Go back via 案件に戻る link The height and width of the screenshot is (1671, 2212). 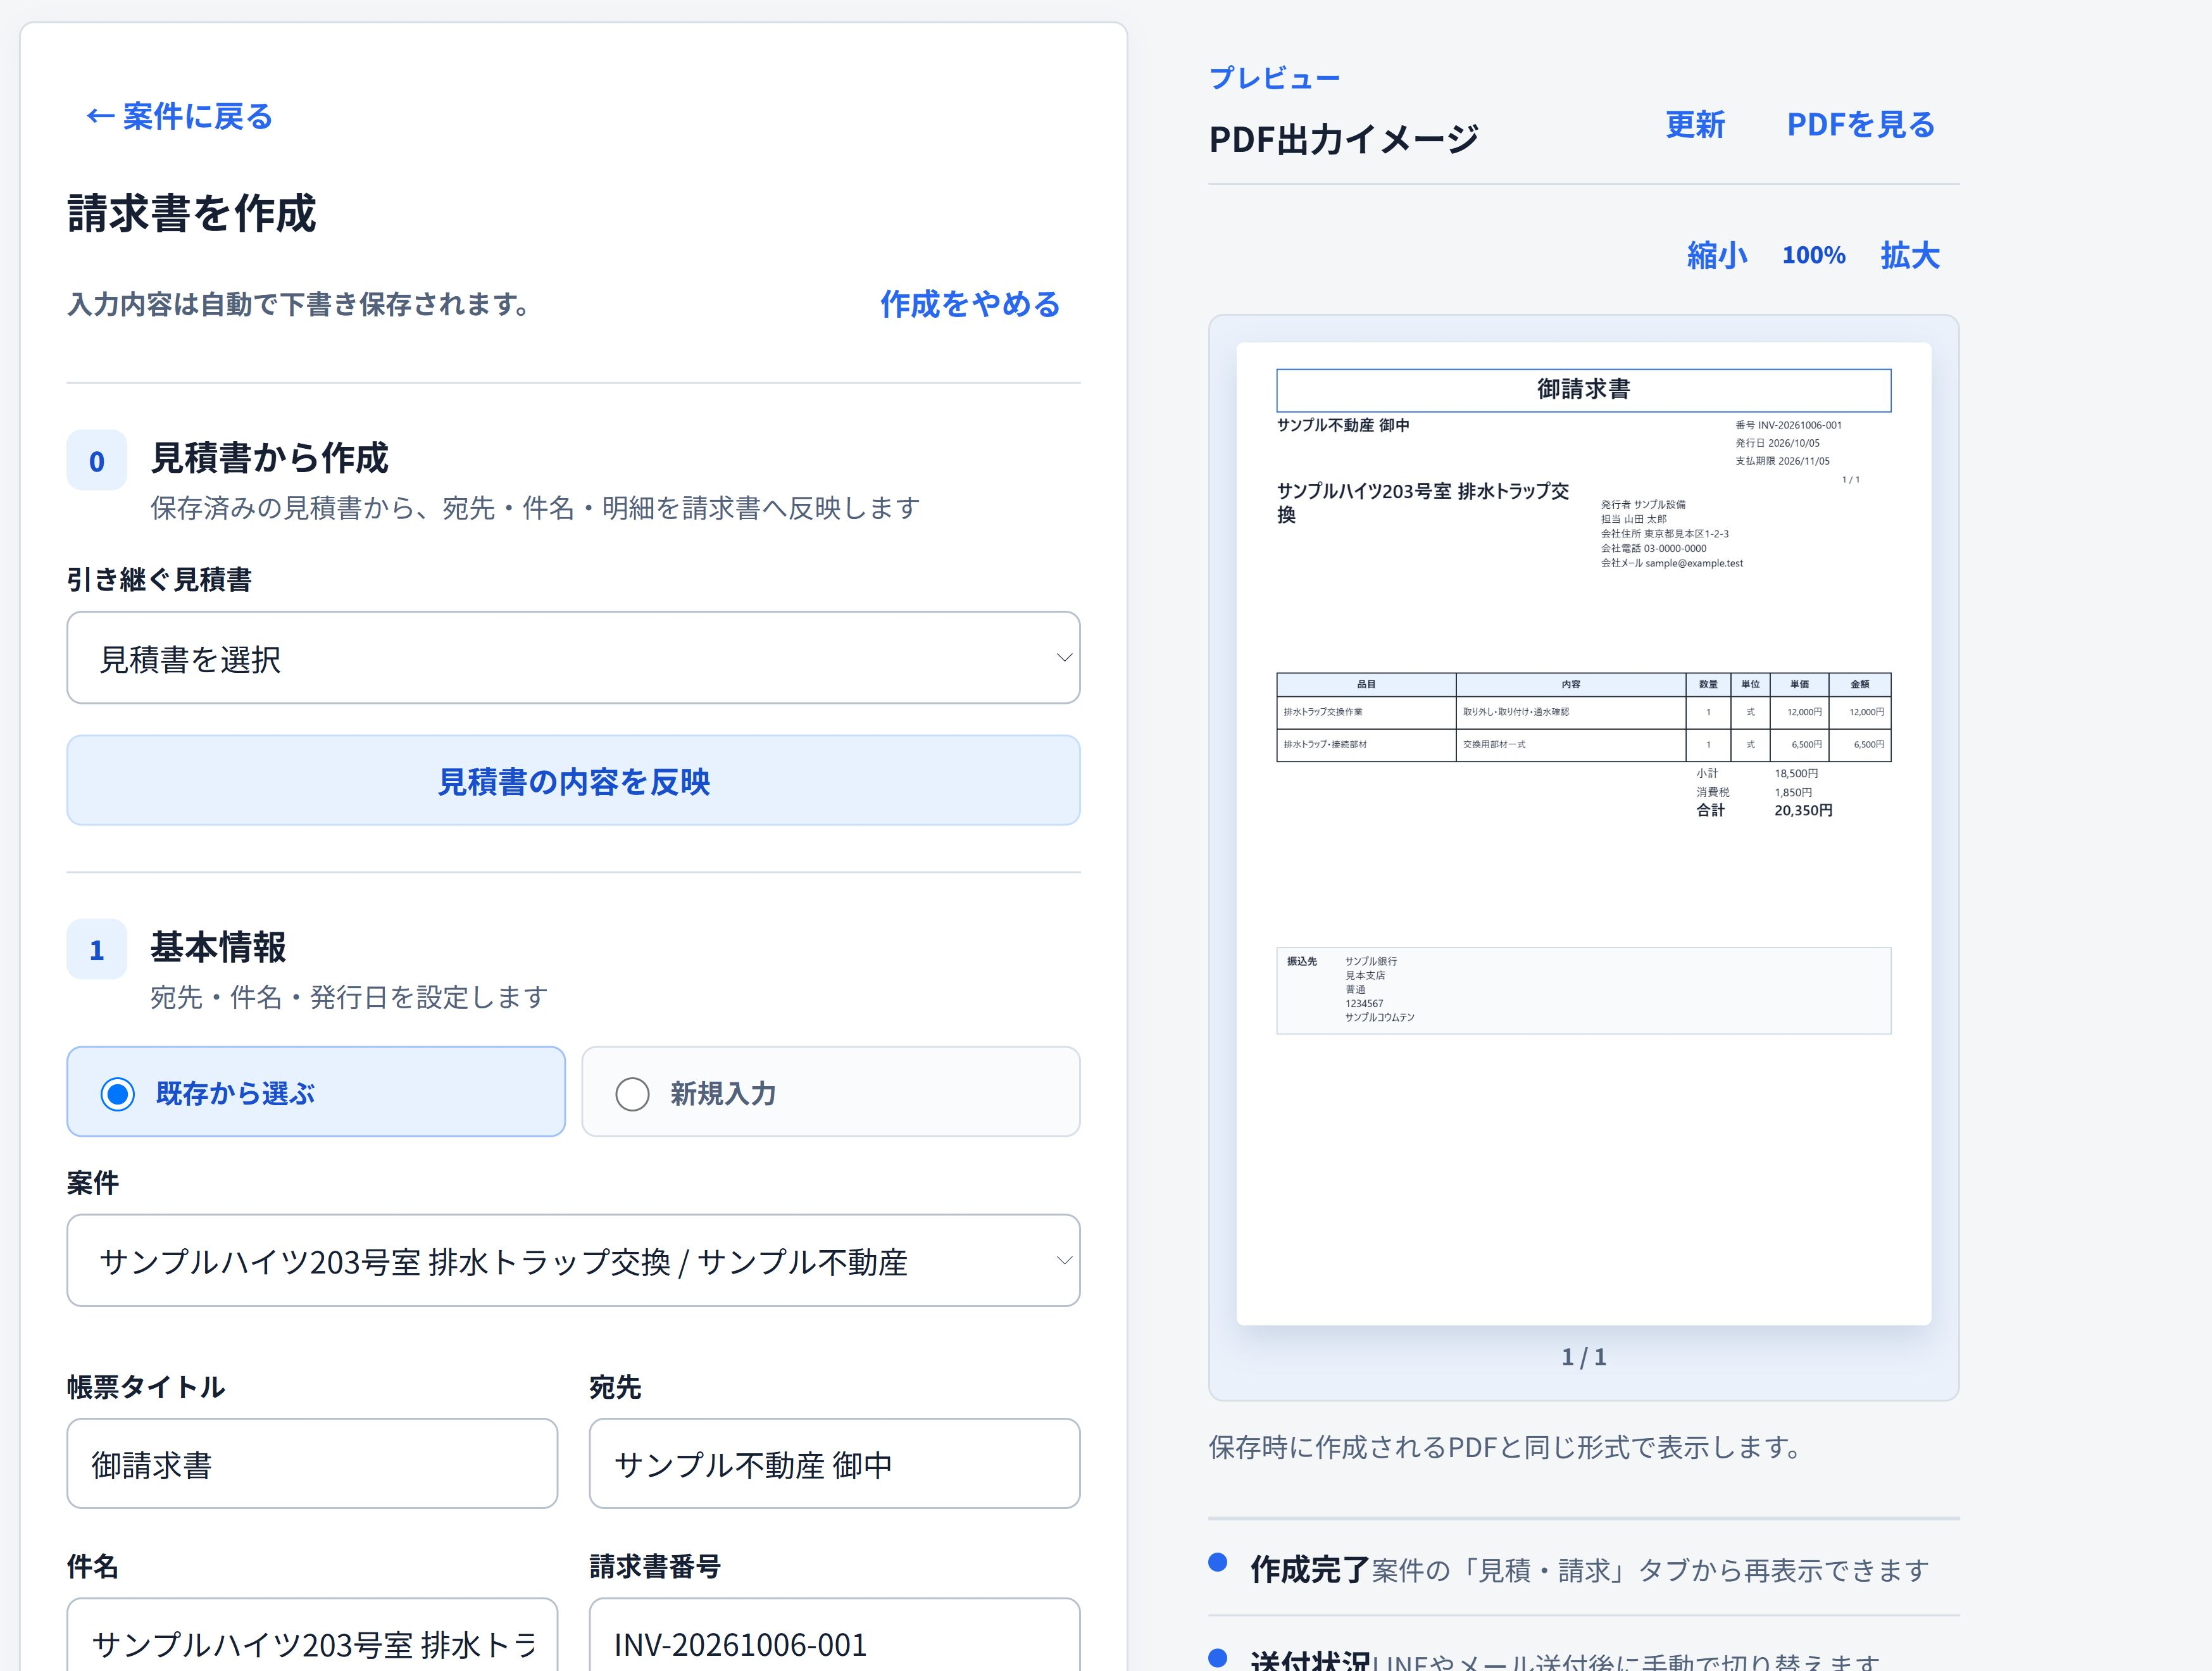[179, 116]
